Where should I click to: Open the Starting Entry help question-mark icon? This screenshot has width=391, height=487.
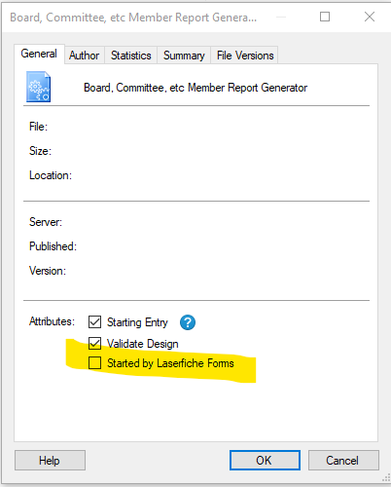tap(188, 322)
